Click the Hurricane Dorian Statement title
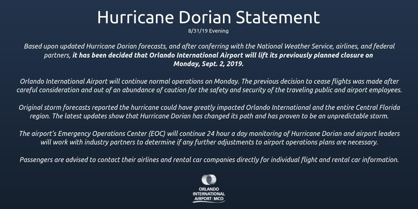The width and height of the screenshot is (418, 209). coord(209,18)
